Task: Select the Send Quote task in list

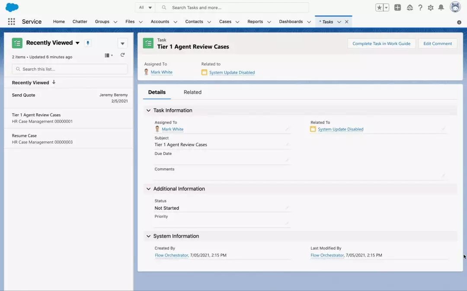Action: click(x=69, y=98)
